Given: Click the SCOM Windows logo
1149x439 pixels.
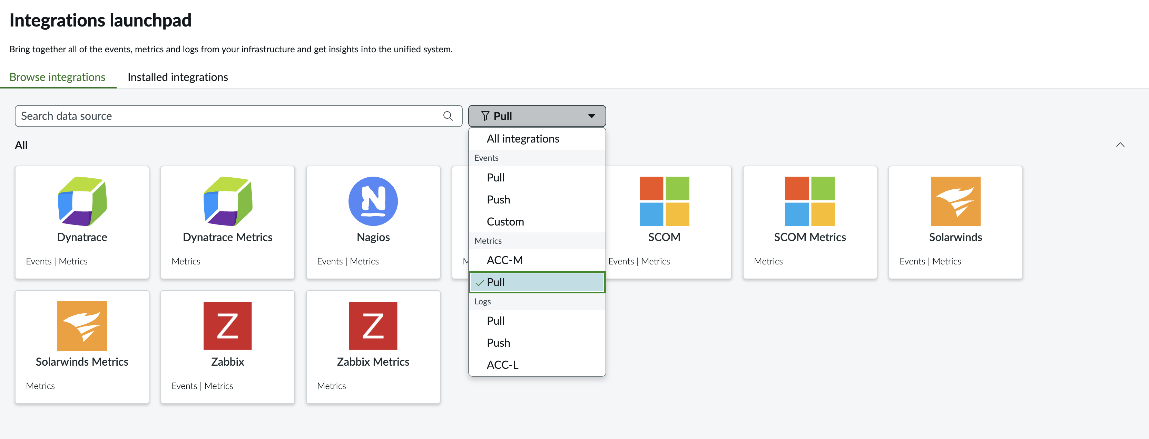Looking at the screenshot, I should tap(664, 201).
